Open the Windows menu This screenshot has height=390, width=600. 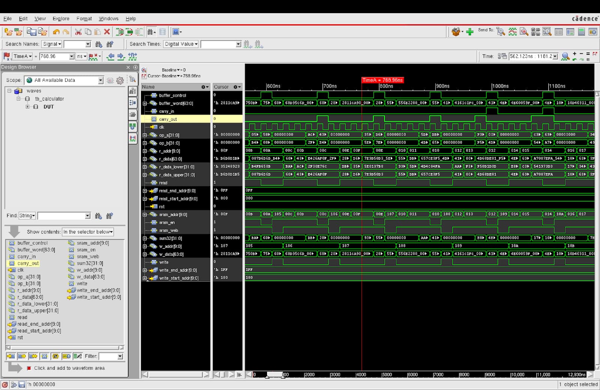[108, 19]
